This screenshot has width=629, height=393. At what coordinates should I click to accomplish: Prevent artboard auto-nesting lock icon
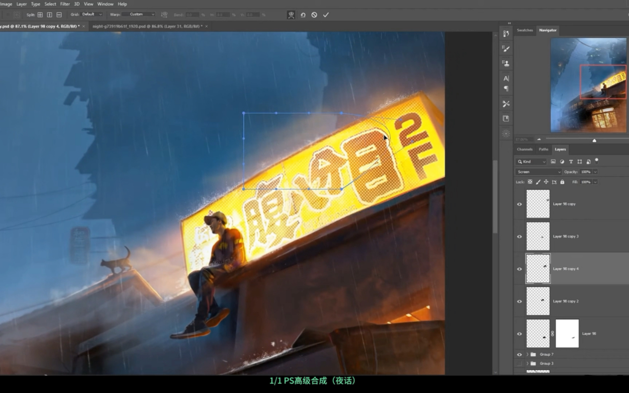(554, 182)
